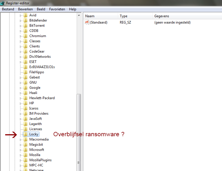Click the Ev91MA4Z31O1s folder icon
This screenshot has height=171, width=222.
(x=26, y=67)
